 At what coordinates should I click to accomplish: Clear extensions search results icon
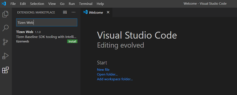pos(65,12)
